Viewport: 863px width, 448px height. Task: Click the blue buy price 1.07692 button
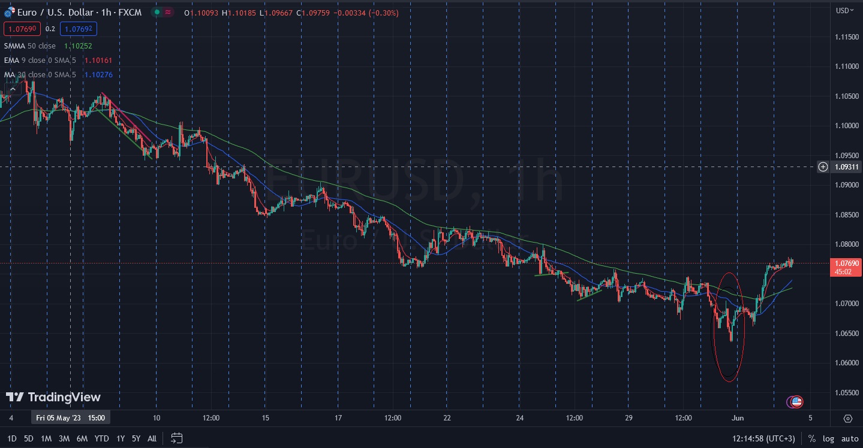(80, 29)
